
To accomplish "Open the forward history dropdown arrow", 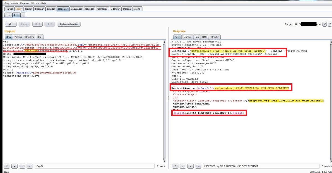I will tap(52, 24).
